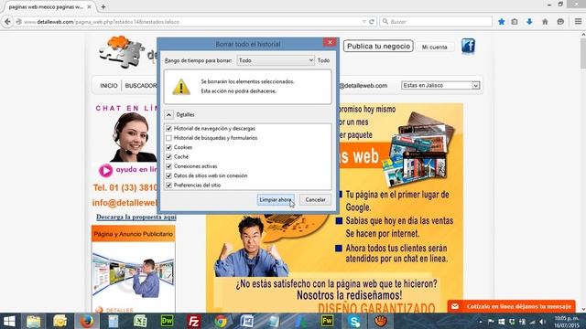586x329 pixels.
Task: Uncheck 'Conexiones activas' checkbox
Action: [x=168, y=166]
